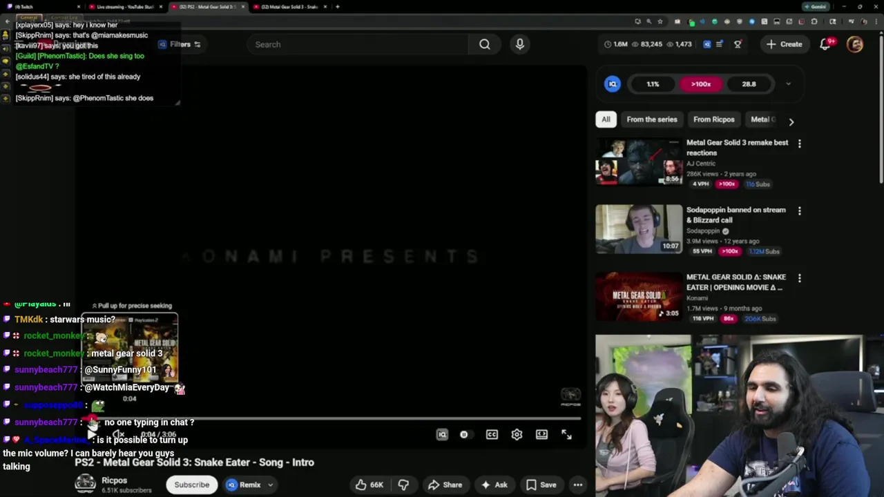Click the Create button
Viewport: 884px width, 497px height.
(x=784, y=44)
